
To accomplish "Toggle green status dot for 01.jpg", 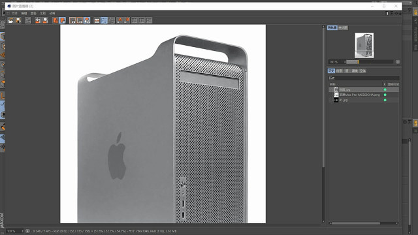I will tap(385, 100).
